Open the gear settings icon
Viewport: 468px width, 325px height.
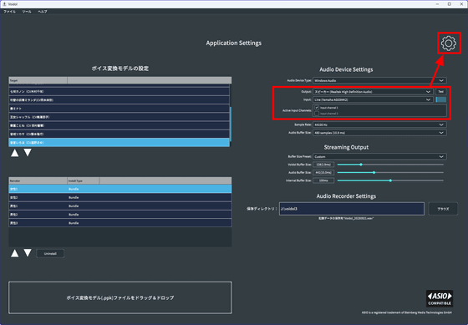[x=449, y=43]
